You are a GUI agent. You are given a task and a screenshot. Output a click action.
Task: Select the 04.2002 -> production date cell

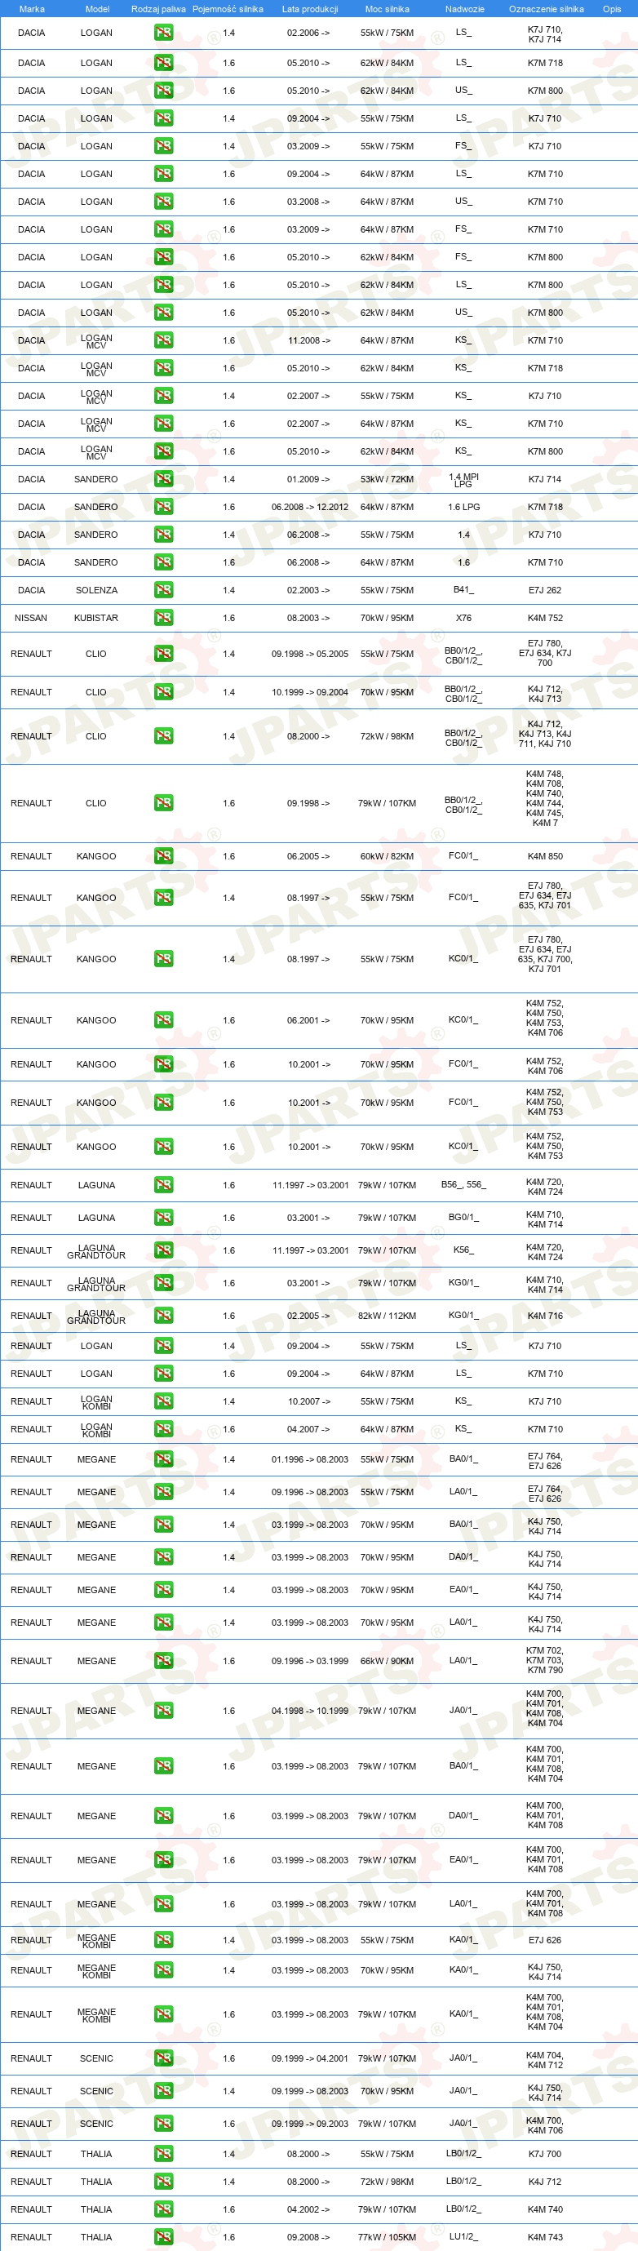308,2209
